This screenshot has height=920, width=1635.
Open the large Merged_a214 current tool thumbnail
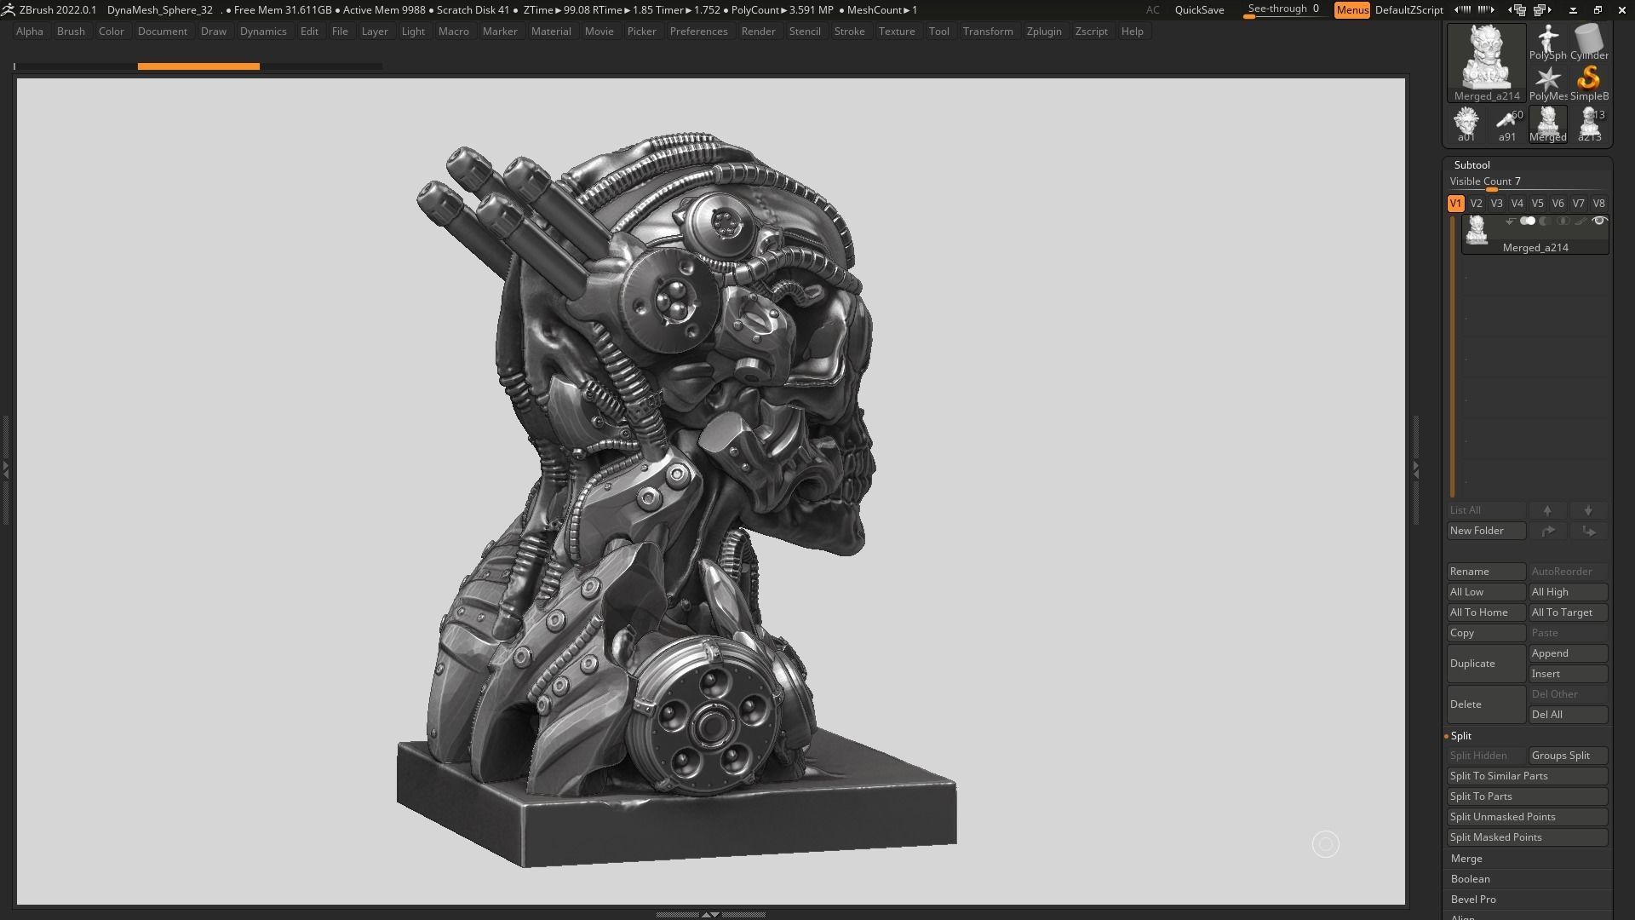tap(1487, 62)
